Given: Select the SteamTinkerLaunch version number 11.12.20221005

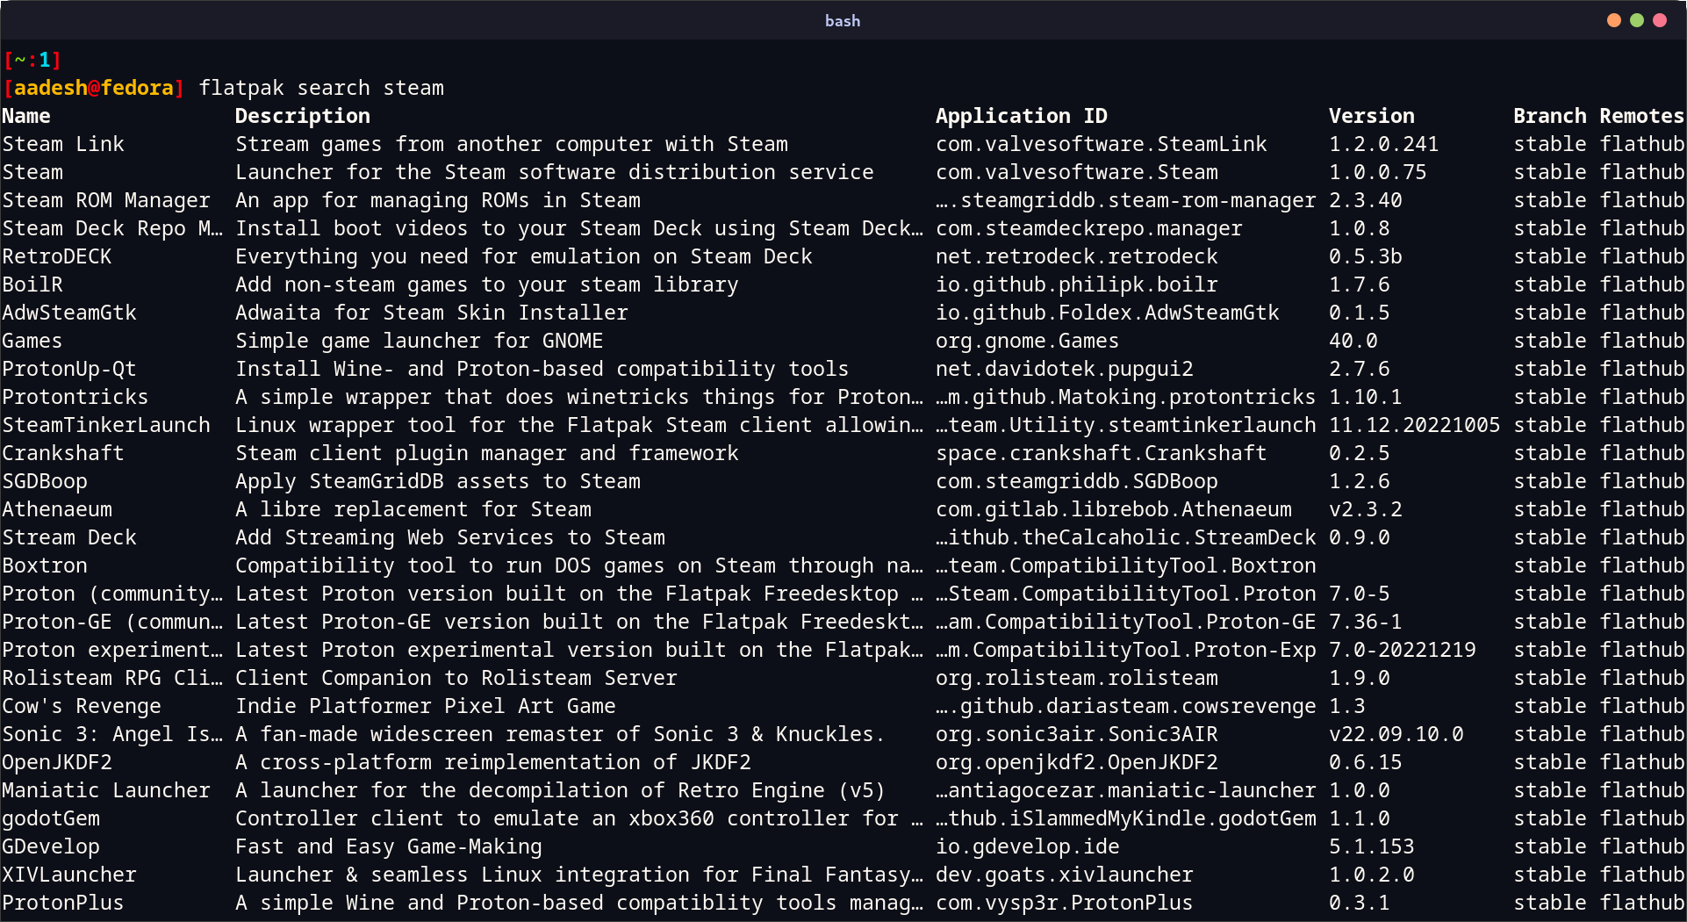Looking at the screenshot, I should click(1415, 424).
